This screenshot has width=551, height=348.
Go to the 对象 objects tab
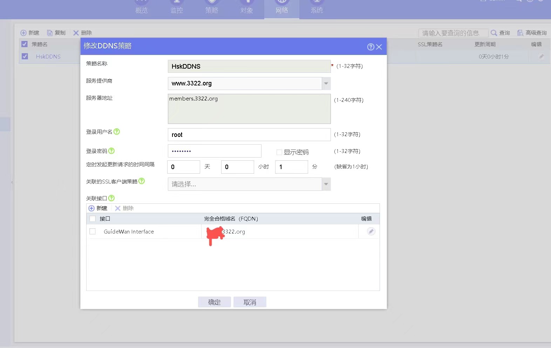247,9
